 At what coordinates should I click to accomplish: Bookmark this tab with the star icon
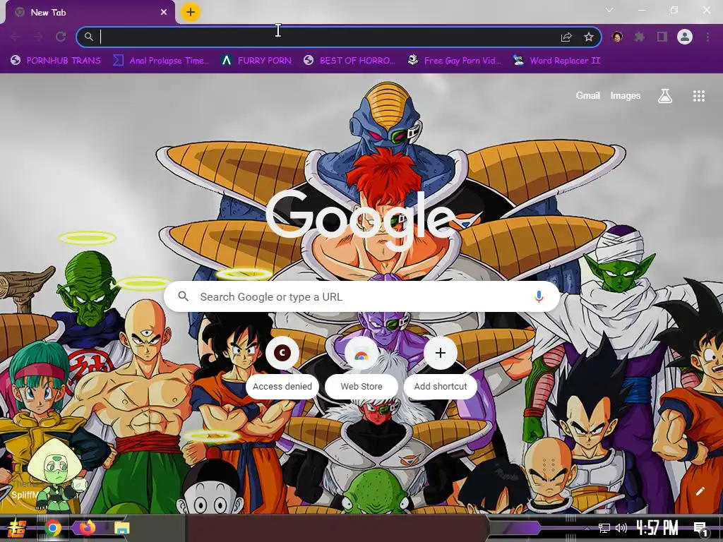pos(588,37)
